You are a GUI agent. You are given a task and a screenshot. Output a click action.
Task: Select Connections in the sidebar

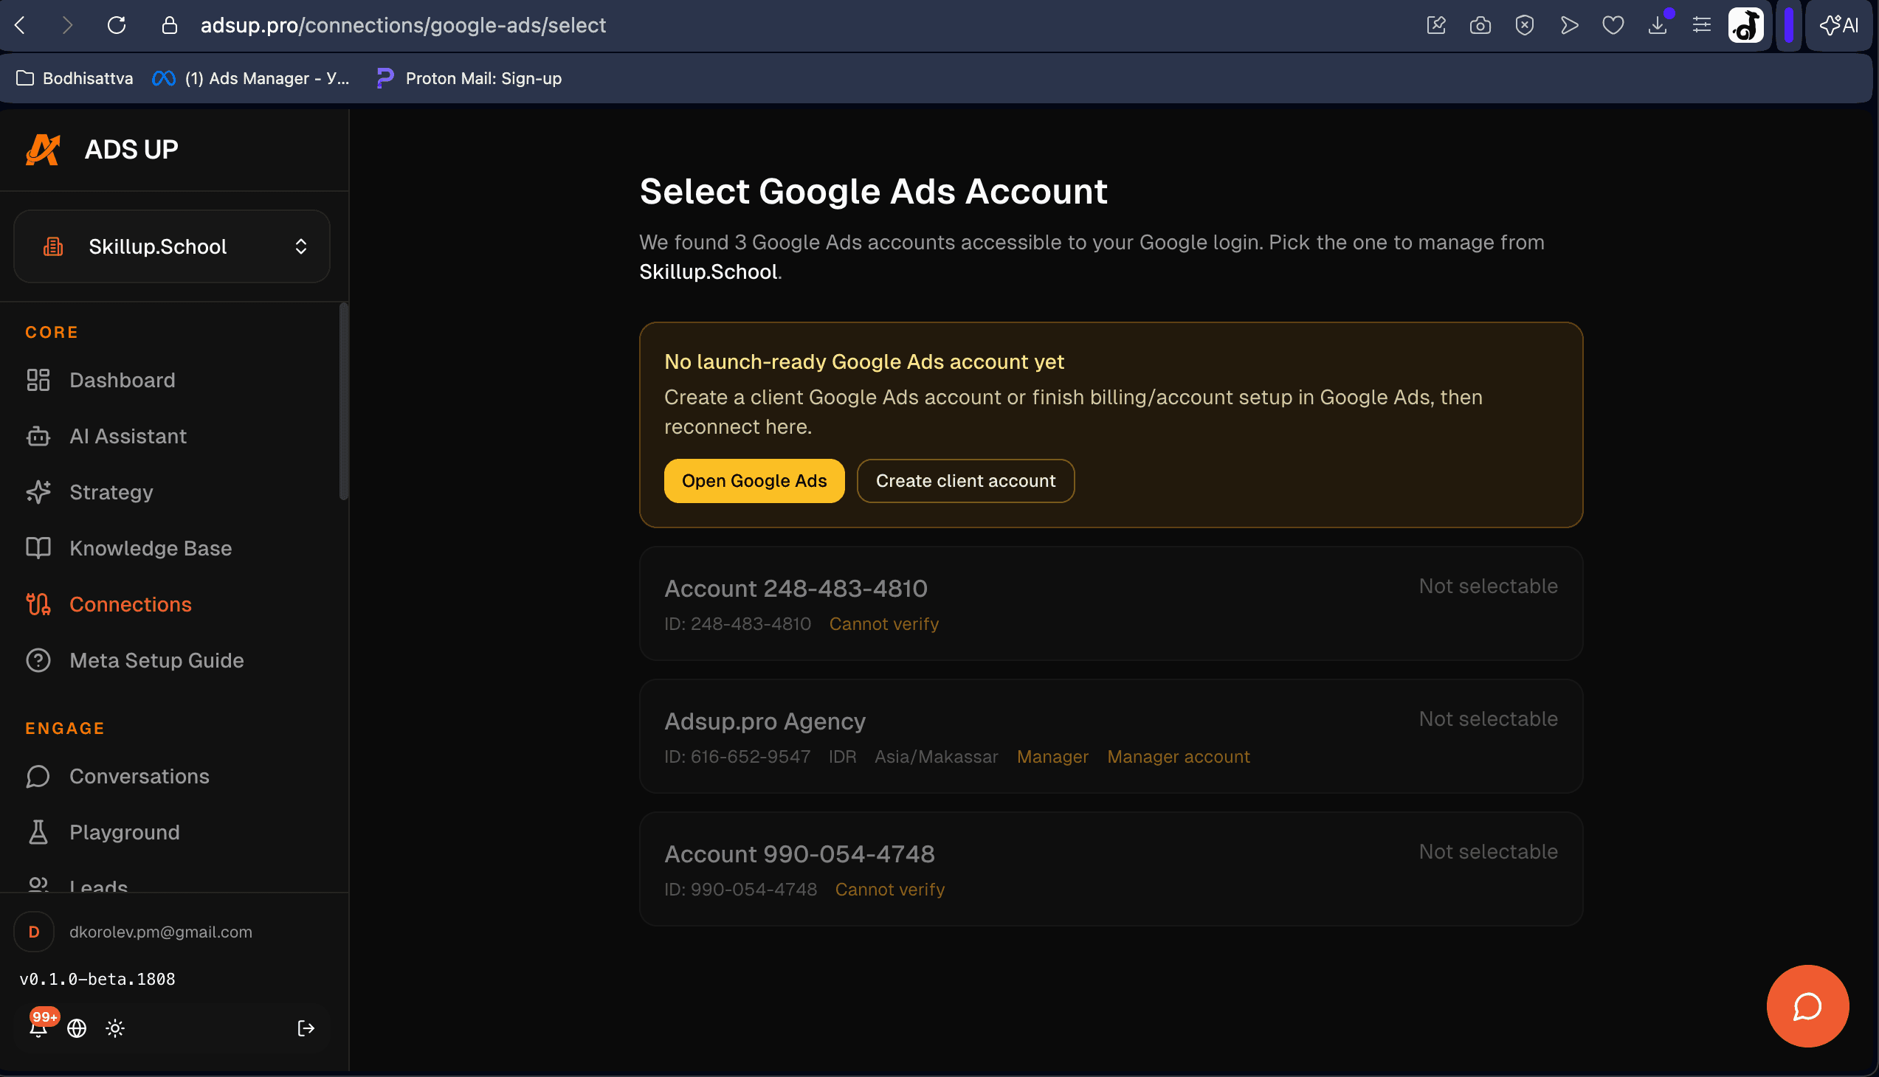[130, 604]
